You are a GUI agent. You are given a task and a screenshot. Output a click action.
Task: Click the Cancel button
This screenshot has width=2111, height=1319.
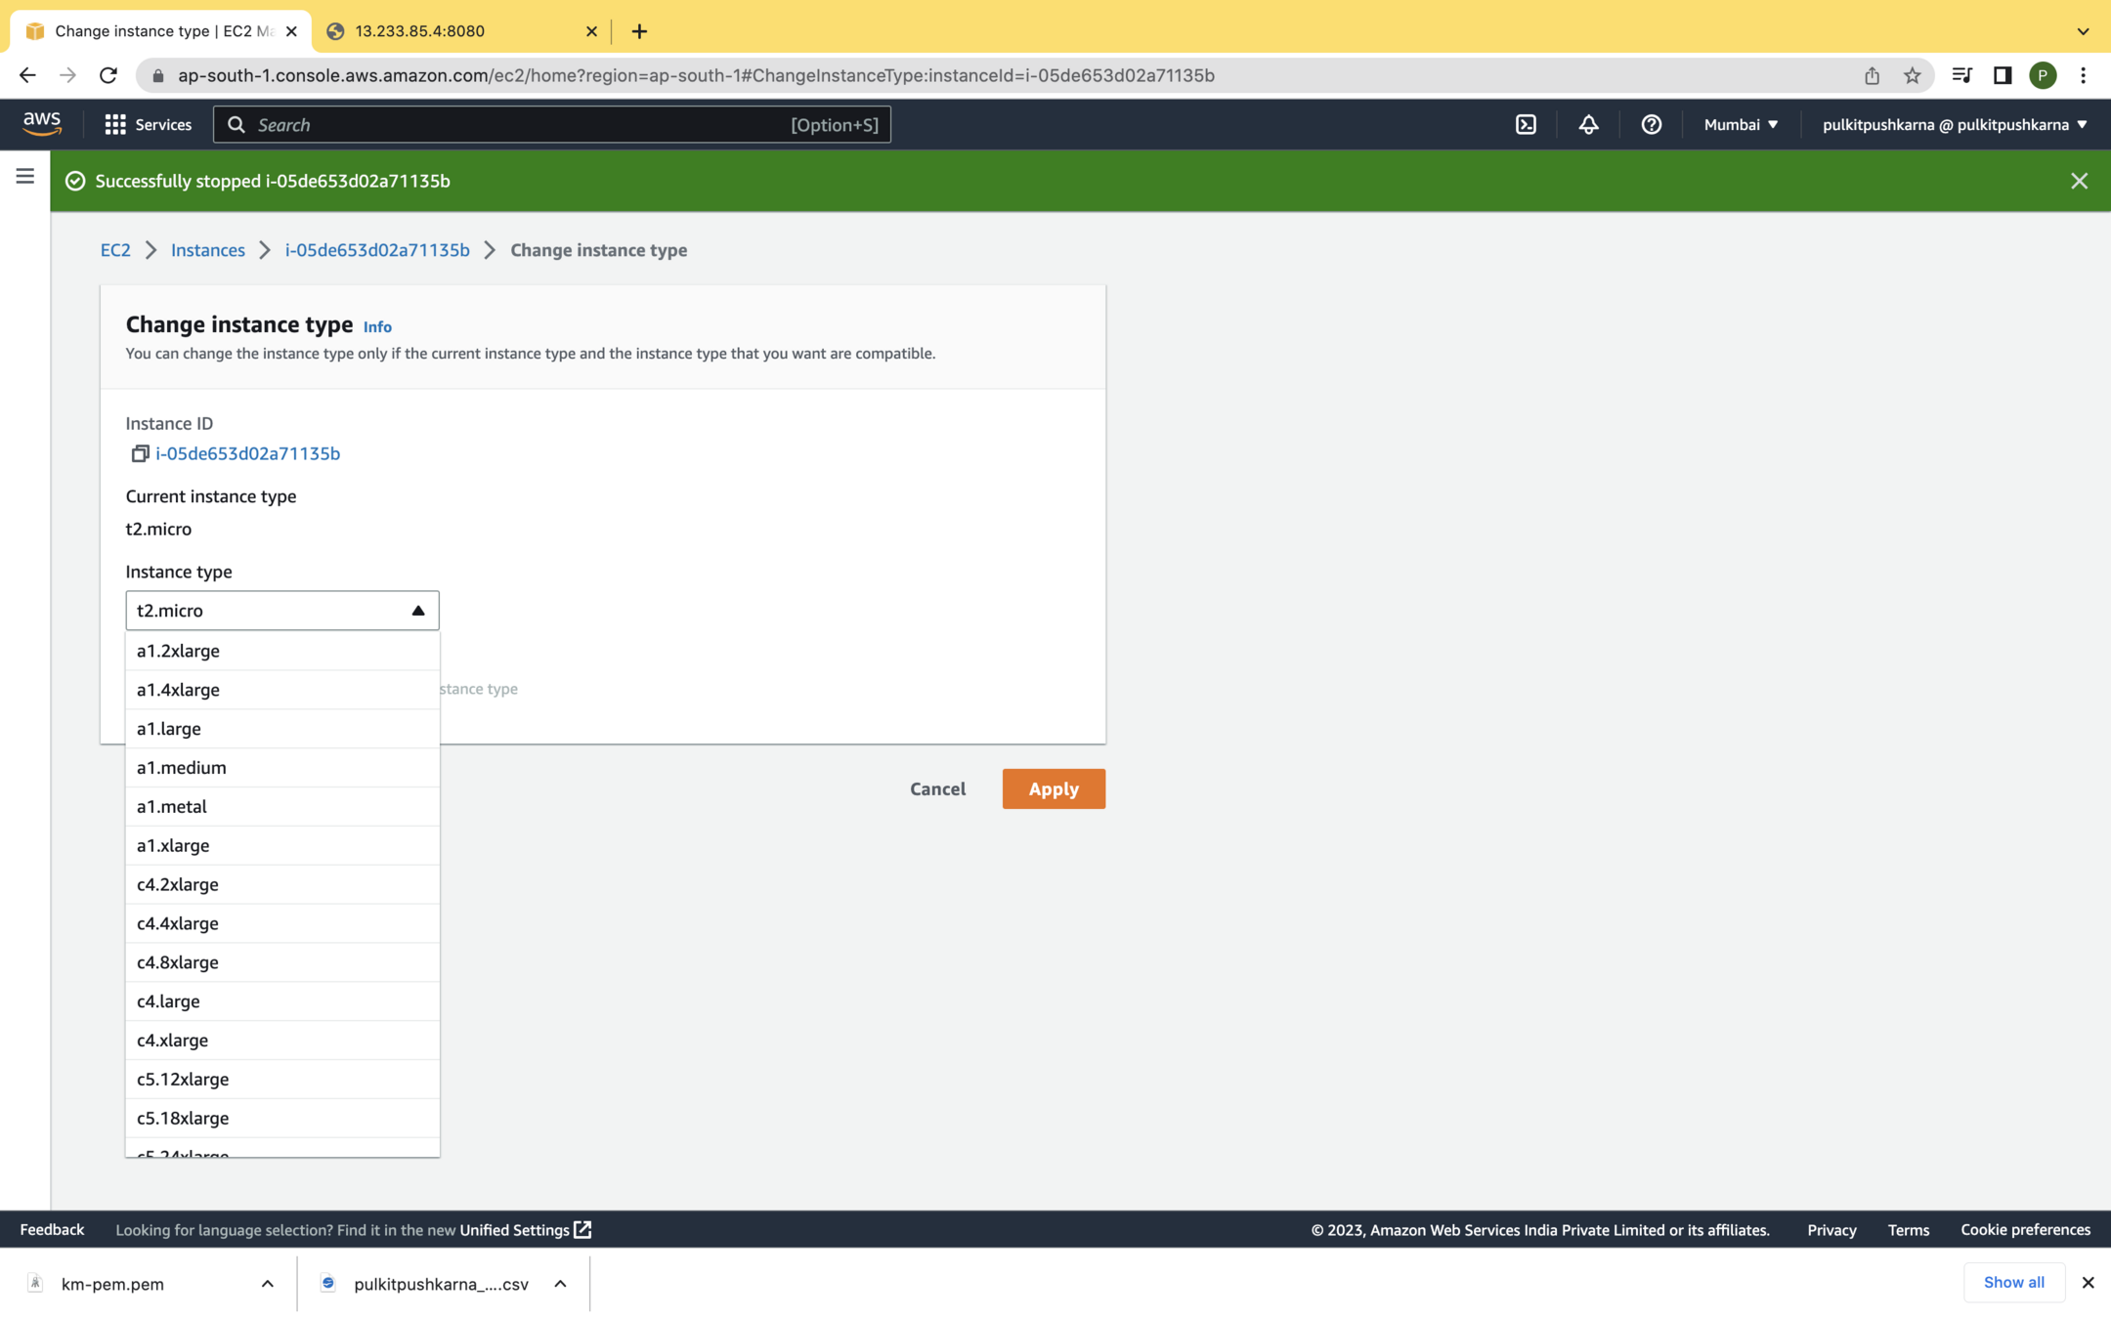point(937,788)
